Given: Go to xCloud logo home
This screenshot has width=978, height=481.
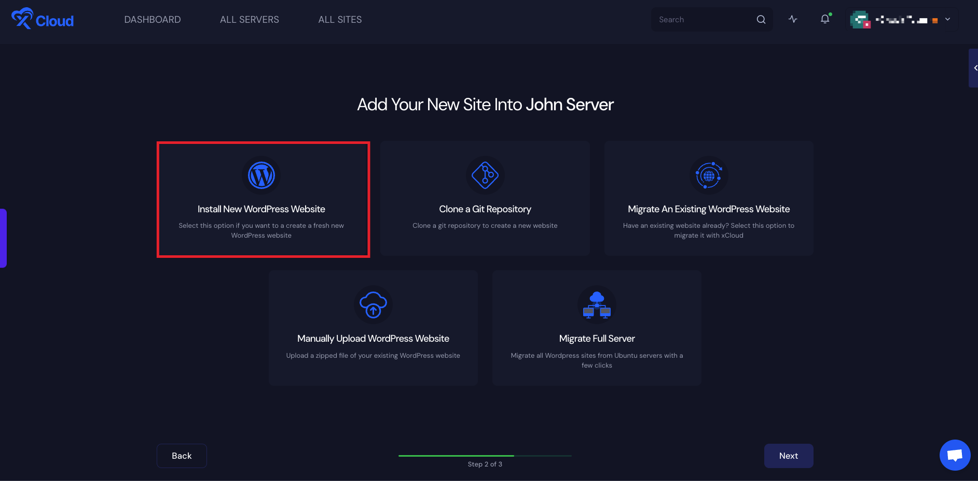Looking at the screenshot, I should (x=43, y=19).
